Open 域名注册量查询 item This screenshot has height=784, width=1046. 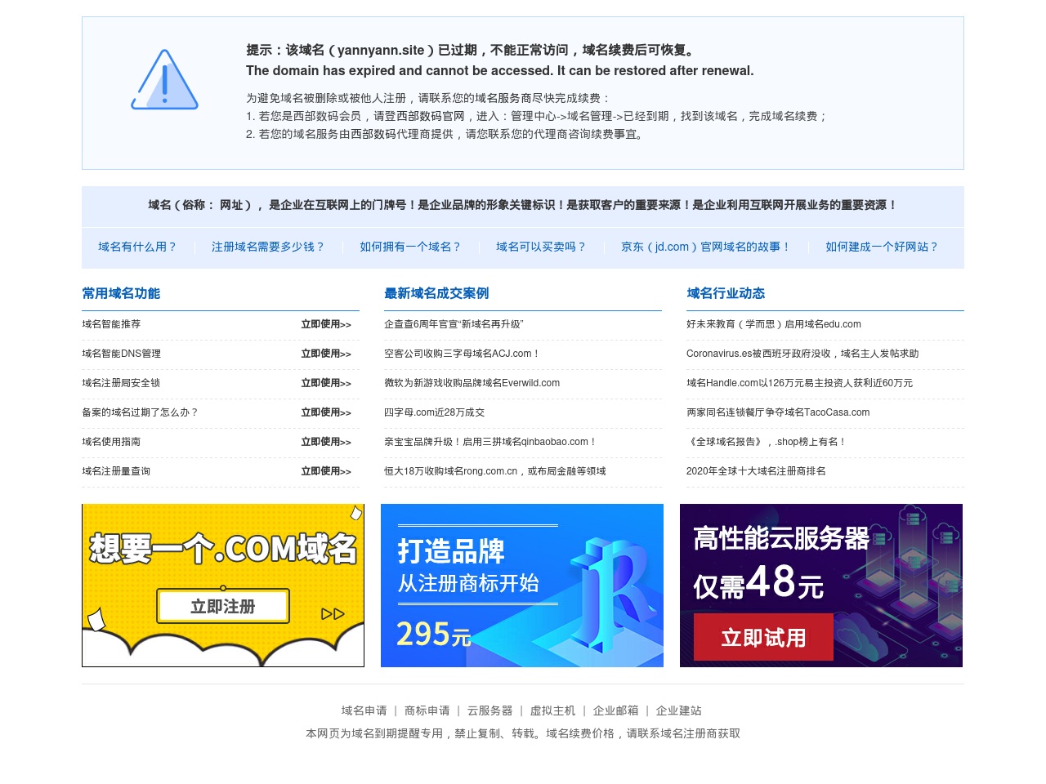pyautogui.click(x=116, y=471)
